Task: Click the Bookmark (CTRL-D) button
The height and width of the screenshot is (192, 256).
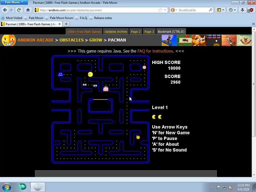Action: (171, 32)
